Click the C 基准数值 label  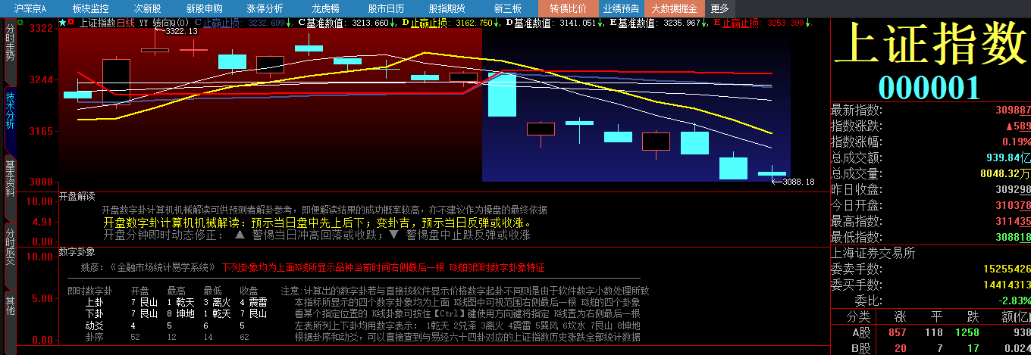click(322, 23)
